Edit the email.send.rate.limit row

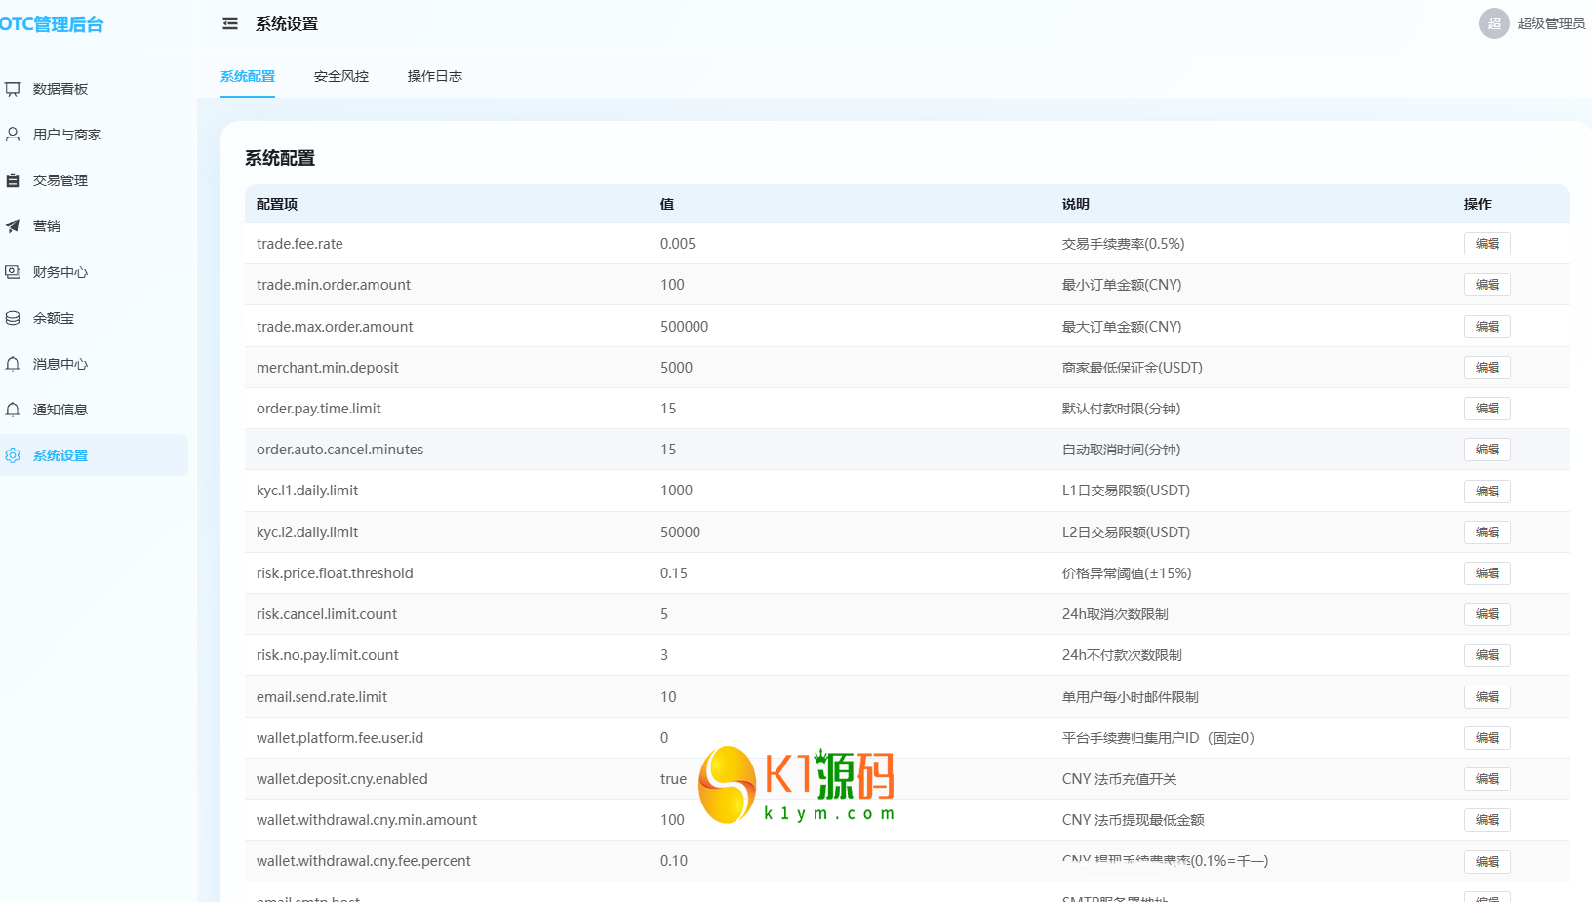pos(1487,697)
